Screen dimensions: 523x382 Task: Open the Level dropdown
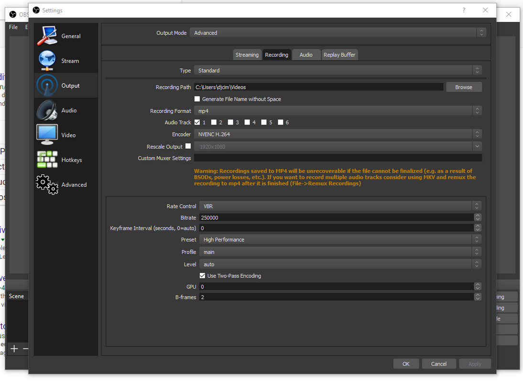340,264
